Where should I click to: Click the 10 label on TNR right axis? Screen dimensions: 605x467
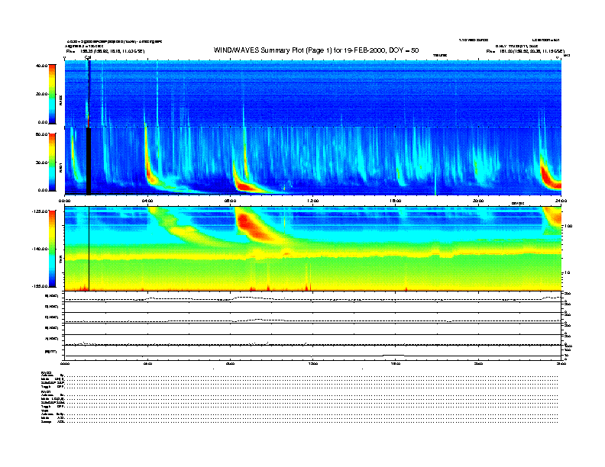pos(567,273)
